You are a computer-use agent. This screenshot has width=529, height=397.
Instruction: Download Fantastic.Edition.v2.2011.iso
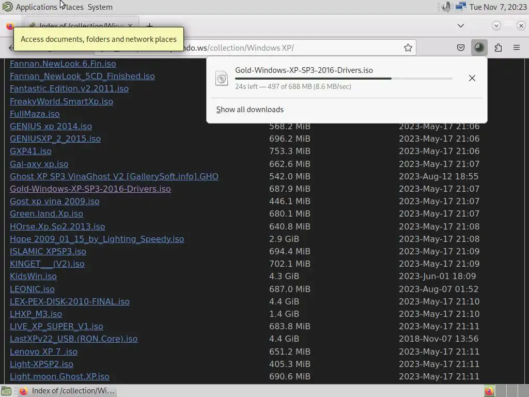click(x=69, y=88)
